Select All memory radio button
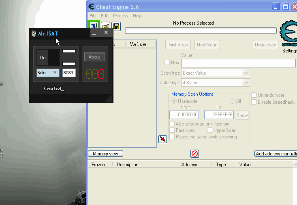 [233, 101]
